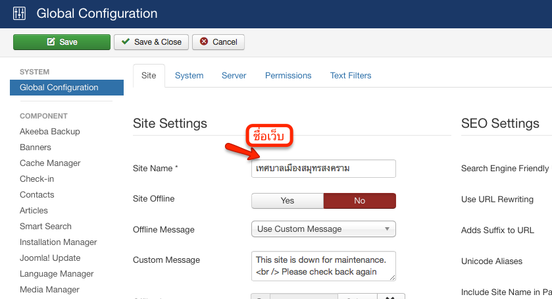Image resolution: width=552 pixels, height=299 pixels.
Task: Click the Site Name input field
Action: click(x=324, y=169)
